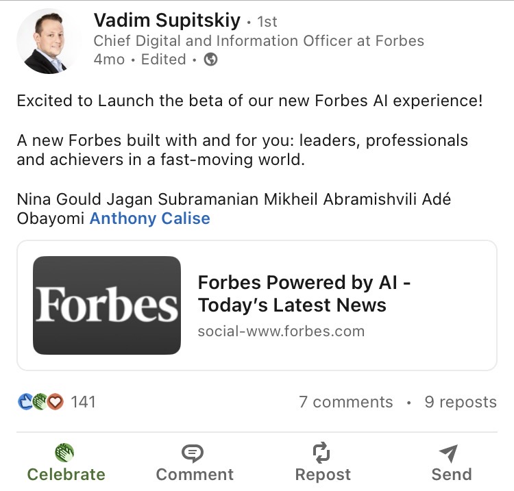Open the Anthony Calise profile link
The width and height of the screenshot is (514, 491).
(x=149, y=219)
